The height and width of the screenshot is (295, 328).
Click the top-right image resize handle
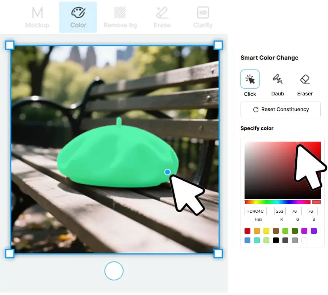218,45
